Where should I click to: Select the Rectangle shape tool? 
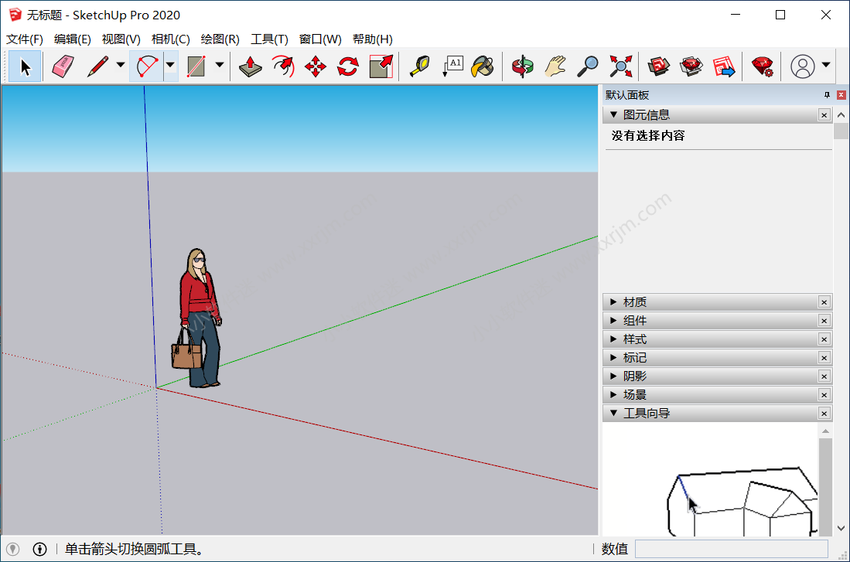196,66
